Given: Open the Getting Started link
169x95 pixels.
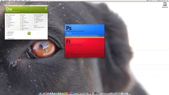Looking at the screenshot, I should pos(11,32).
